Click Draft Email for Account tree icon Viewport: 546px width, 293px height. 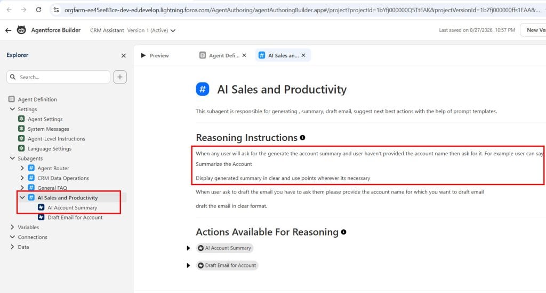click(x=41, y=217)
